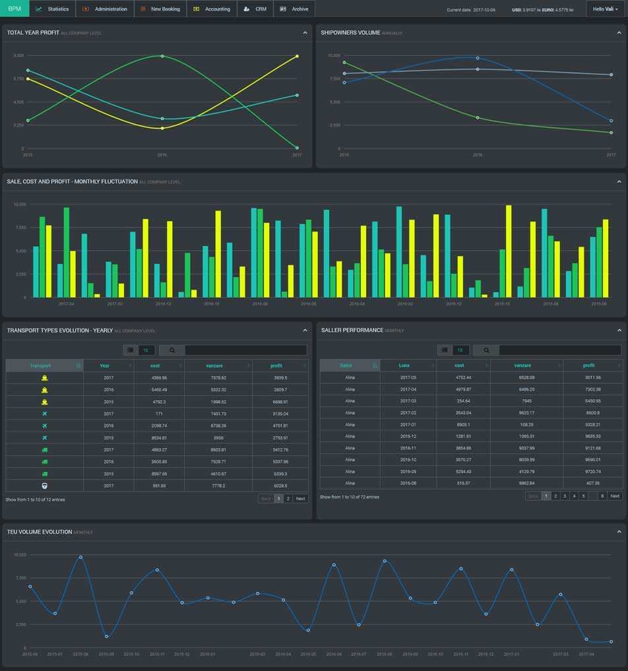The image size is (628, 671).
Task: Click the New Booking icon
Action: point(143,9)
